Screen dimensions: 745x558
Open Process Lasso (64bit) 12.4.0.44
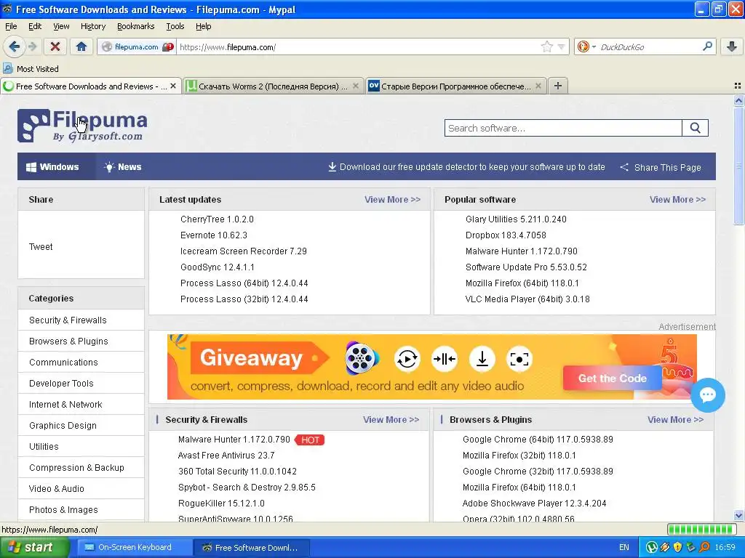244,283
